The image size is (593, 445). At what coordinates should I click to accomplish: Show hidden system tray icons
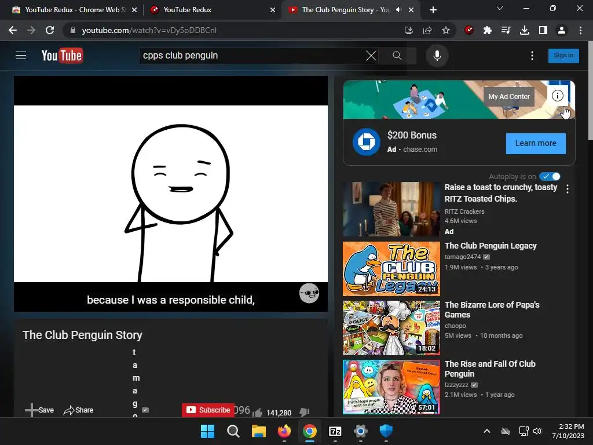tap(486, 431)
